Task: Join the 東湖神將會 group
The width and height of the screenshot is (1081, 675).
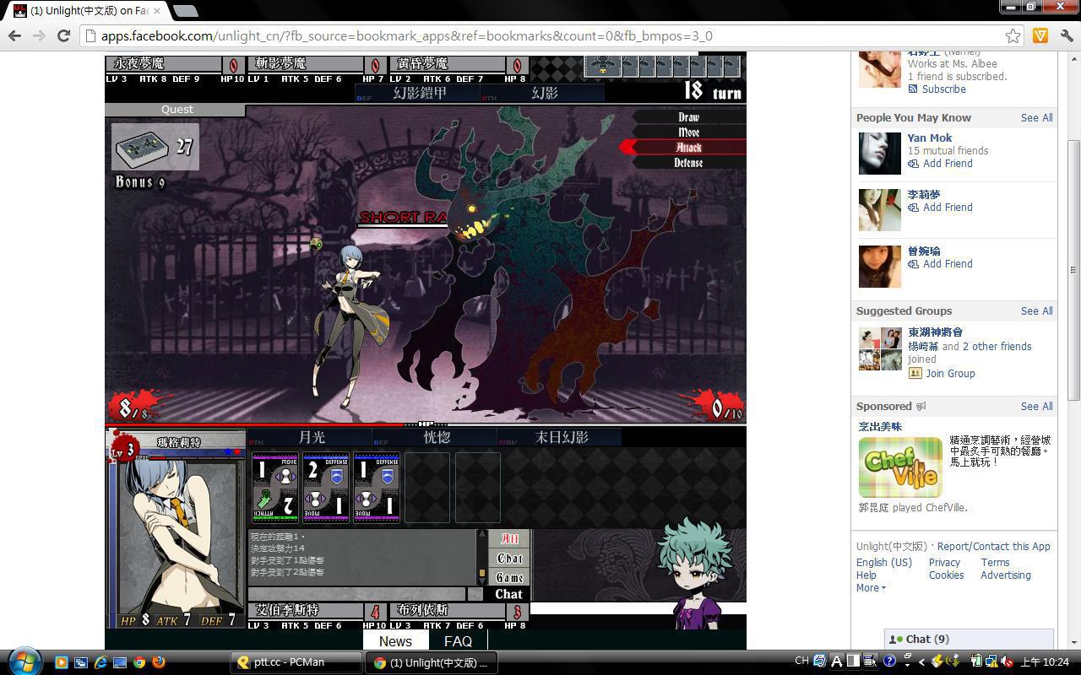Action: point(949,374)
